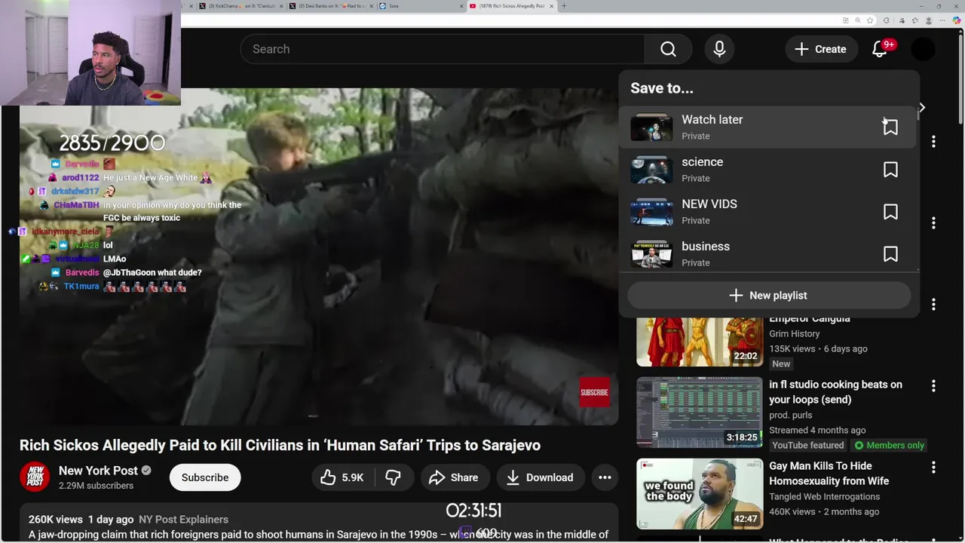
Task: Switch to the KickChamp on X tab
Action: [x=240, y=6]
